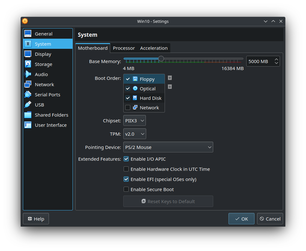Open the Audio speaker icon
Image resolution: width=306 pixels, height=251 pixels.
[x=28, y=74]
